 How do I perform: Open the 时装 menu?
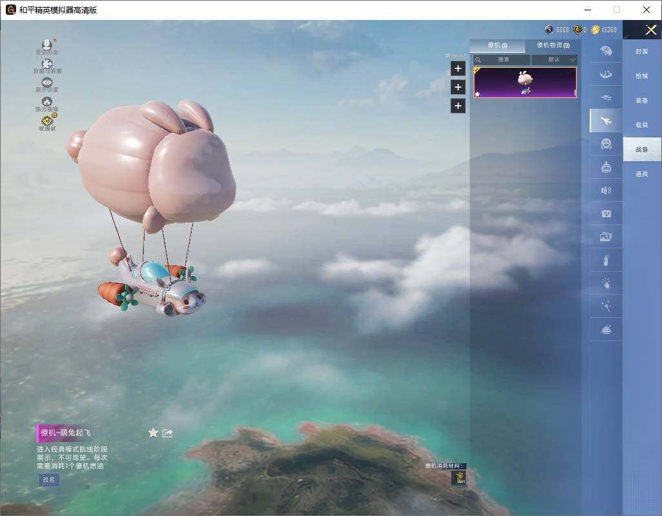(x=642, y=52)
